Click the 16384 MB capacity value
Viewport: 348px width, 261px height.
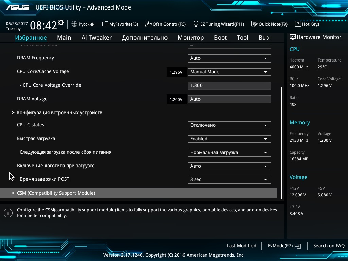tap(299, 159)
